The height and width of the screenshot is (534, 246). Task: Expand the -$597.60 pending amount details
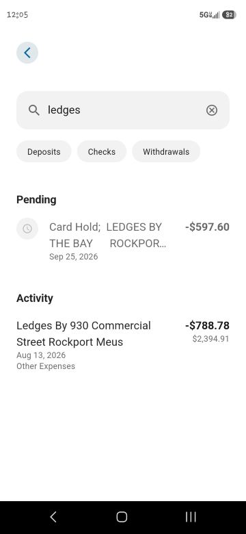pos(207,227)
